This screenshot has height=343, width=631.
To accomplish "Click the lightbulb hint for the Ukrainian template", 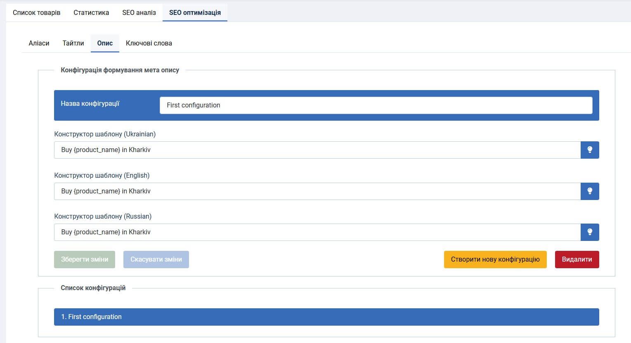I will click(x=589, y=150).
